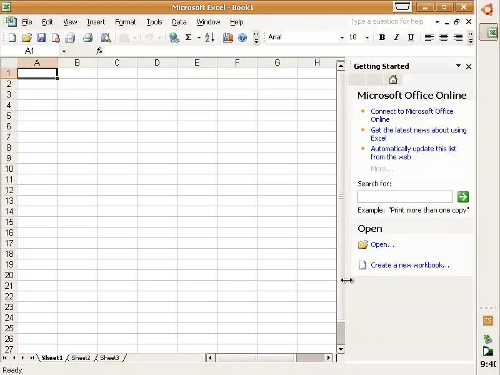Close the Getting Started task pane
500x375 pixels.
pyautogui.click(x=468, y=66)
